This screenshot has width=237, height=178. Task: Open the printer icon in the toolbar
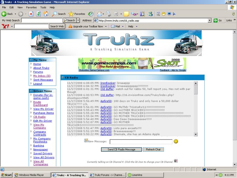(109, 14)
